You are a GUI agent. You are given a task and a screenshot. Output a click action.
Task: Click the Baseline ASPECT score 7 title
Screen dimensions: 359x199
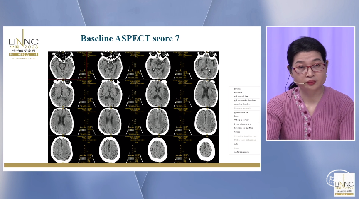pyautogui.click(x=130, y=39)
